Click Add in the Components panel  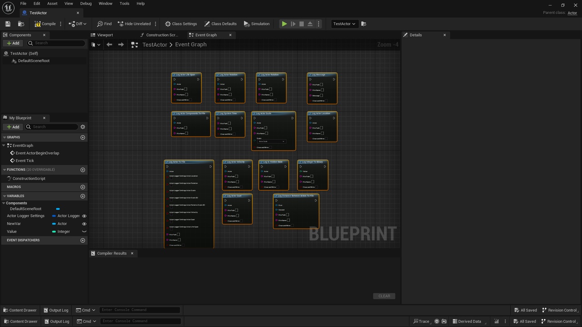tap(13, 43)
